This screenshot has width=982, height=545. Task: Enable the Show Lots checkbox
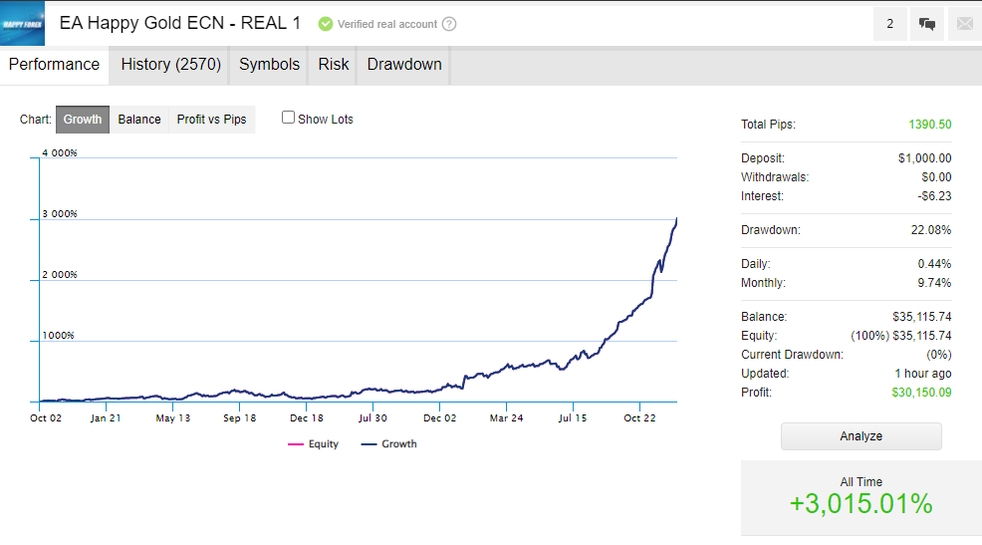pyautogui.click(x=289, y=118)
